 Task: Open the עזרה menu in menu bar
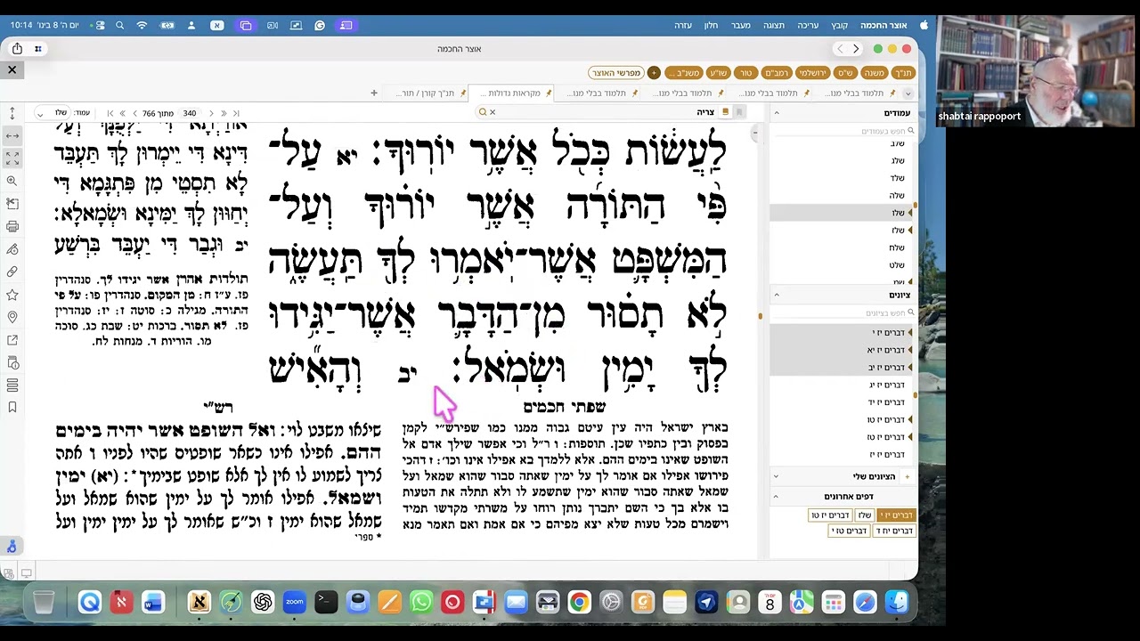click(683, 25)
